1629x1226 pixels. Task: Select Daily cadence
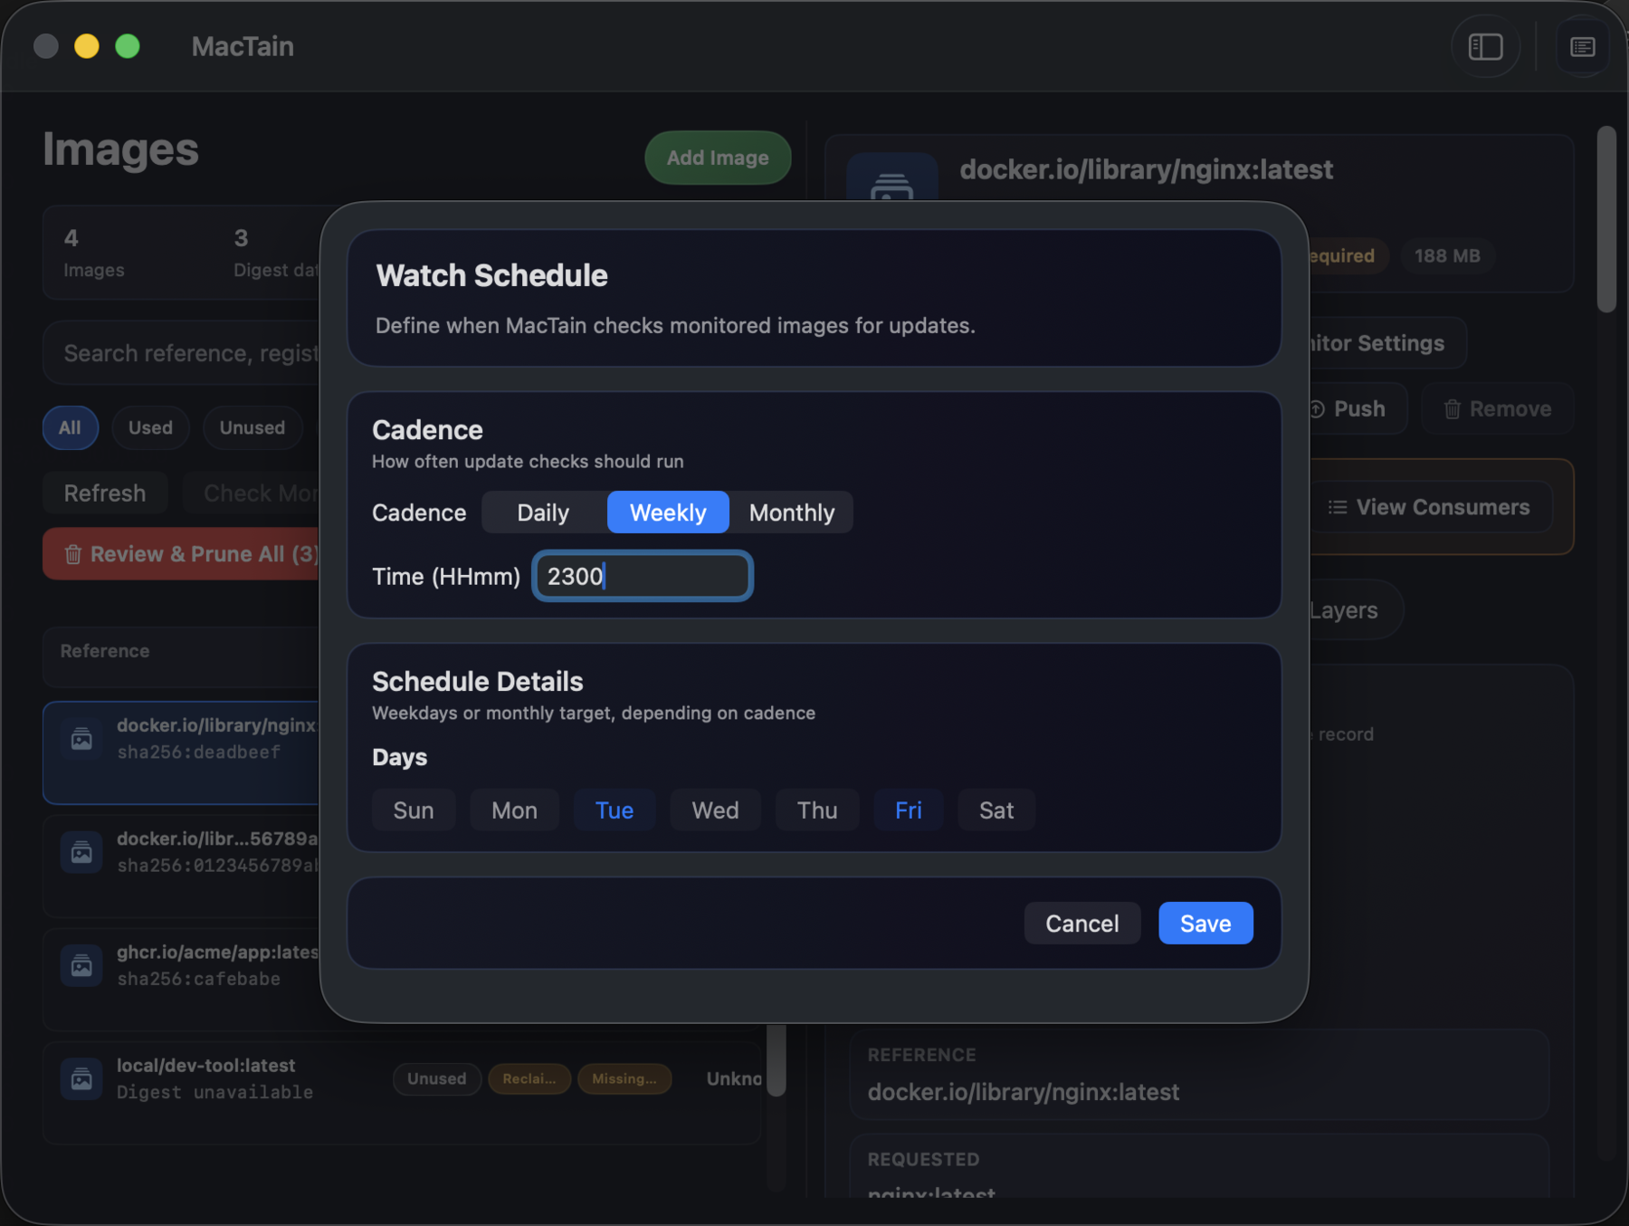click(544, 512)
